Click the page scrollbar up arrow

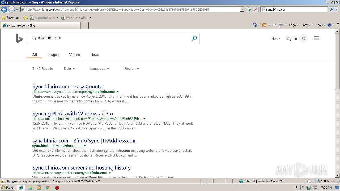[337, 31]
